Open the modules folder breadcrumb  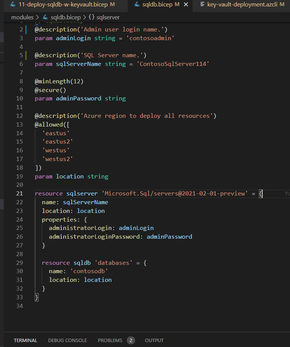[22, 17]
